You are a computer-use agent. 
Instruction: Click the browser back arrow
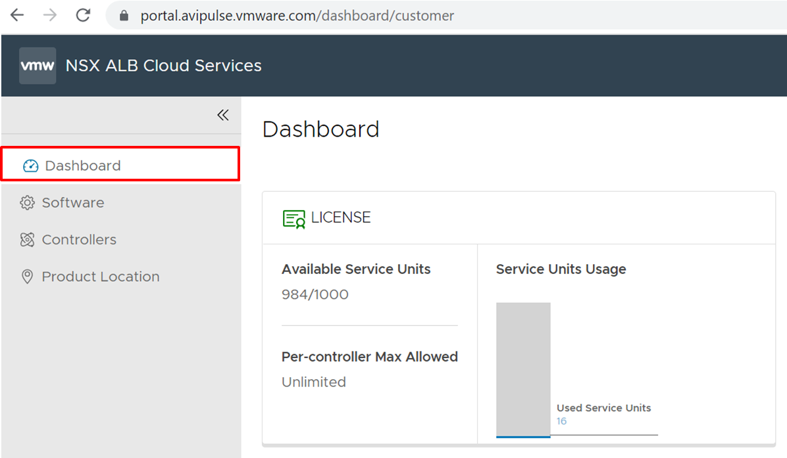pos(16,15)
